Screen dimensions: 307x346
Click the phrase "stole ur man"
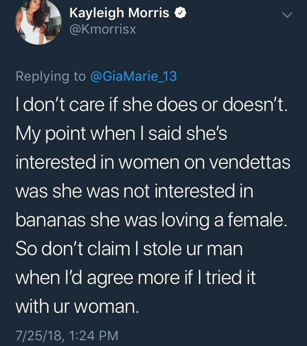tap(193, 249)
